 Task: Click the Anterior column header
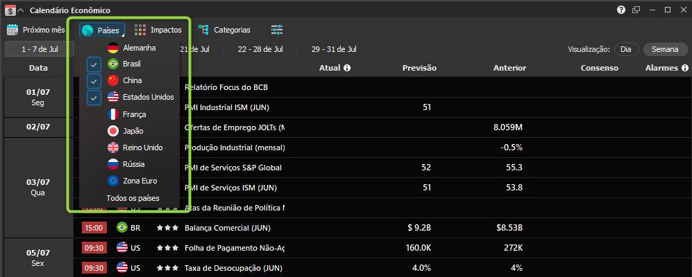point(509,69)
